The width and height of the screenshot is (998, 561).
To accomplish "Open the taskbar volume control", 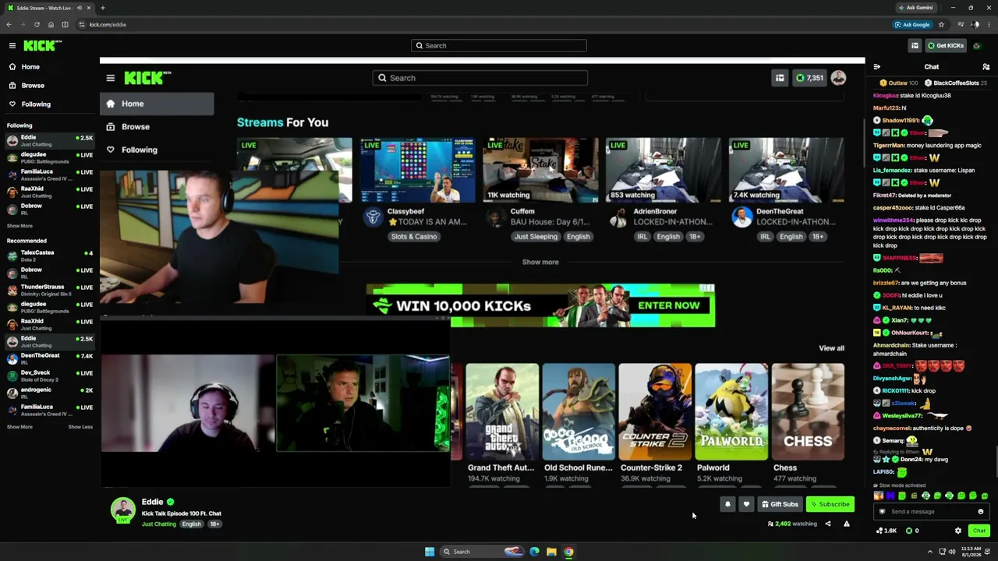I will 952,552.
